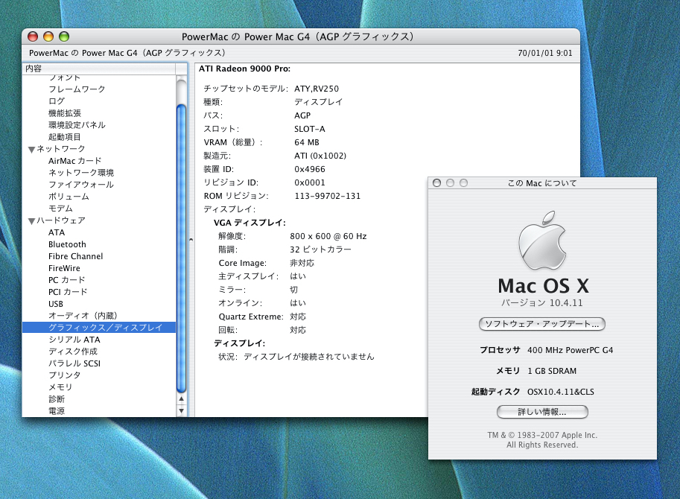Minimize the System Profiler window with the yellow button
Image resolution: width=680 pixels, height=499 pixels.
point(48,36)
